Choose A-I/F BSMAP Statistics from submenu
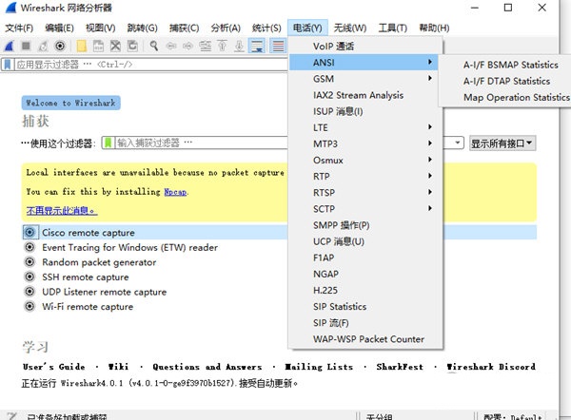Image resolution: width=571 pixels, height=420 pixels. (510, 65)
